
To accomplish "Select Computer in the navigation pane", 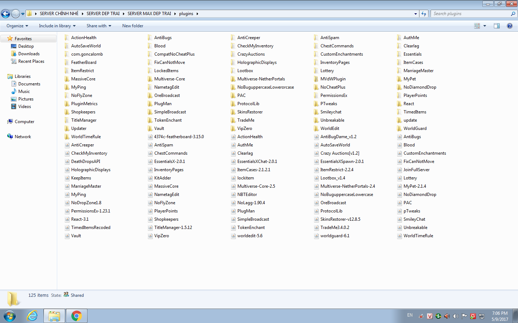I will [24, 122].
